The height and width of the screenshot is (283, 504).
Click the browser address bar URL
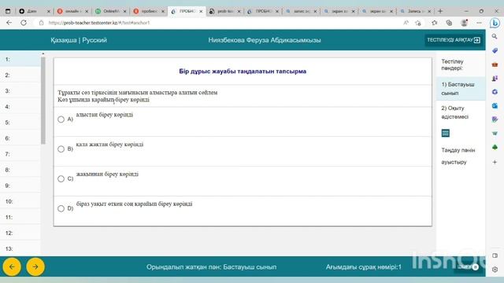(99, 23)
